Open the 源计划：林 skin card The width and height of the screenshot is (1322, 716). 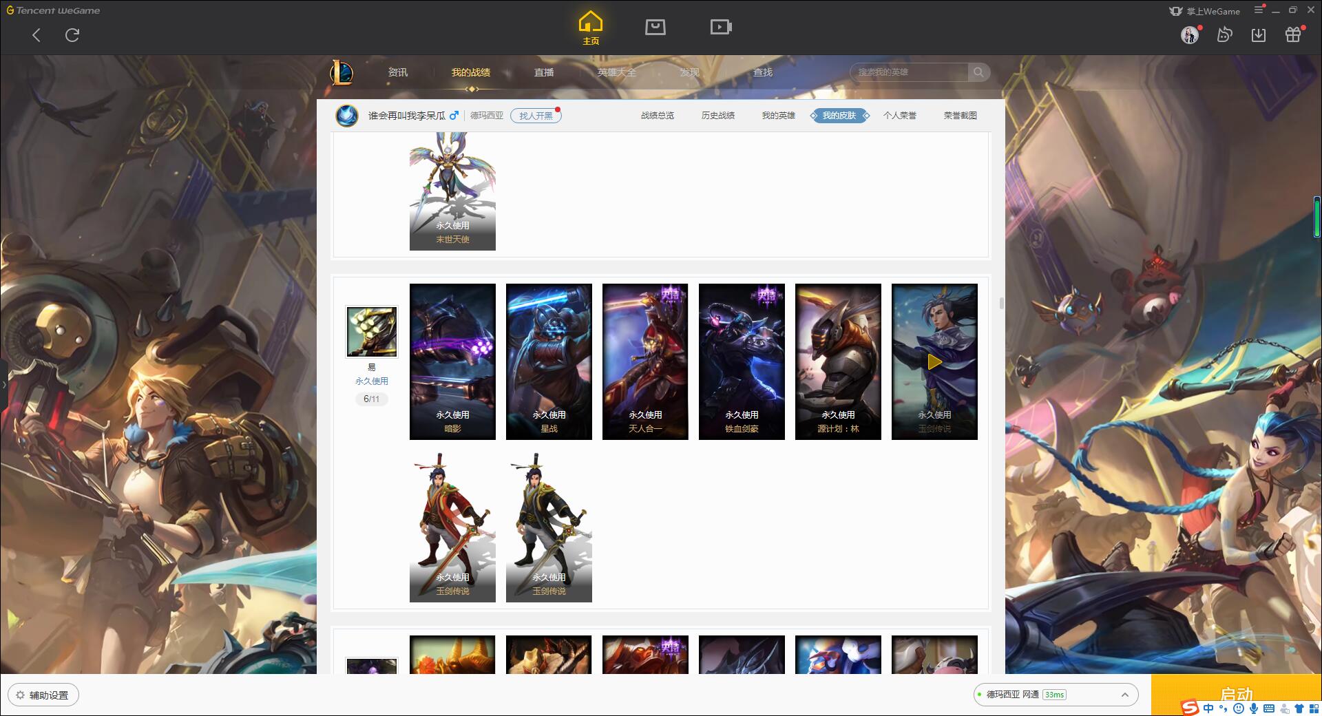click(838, 361)
